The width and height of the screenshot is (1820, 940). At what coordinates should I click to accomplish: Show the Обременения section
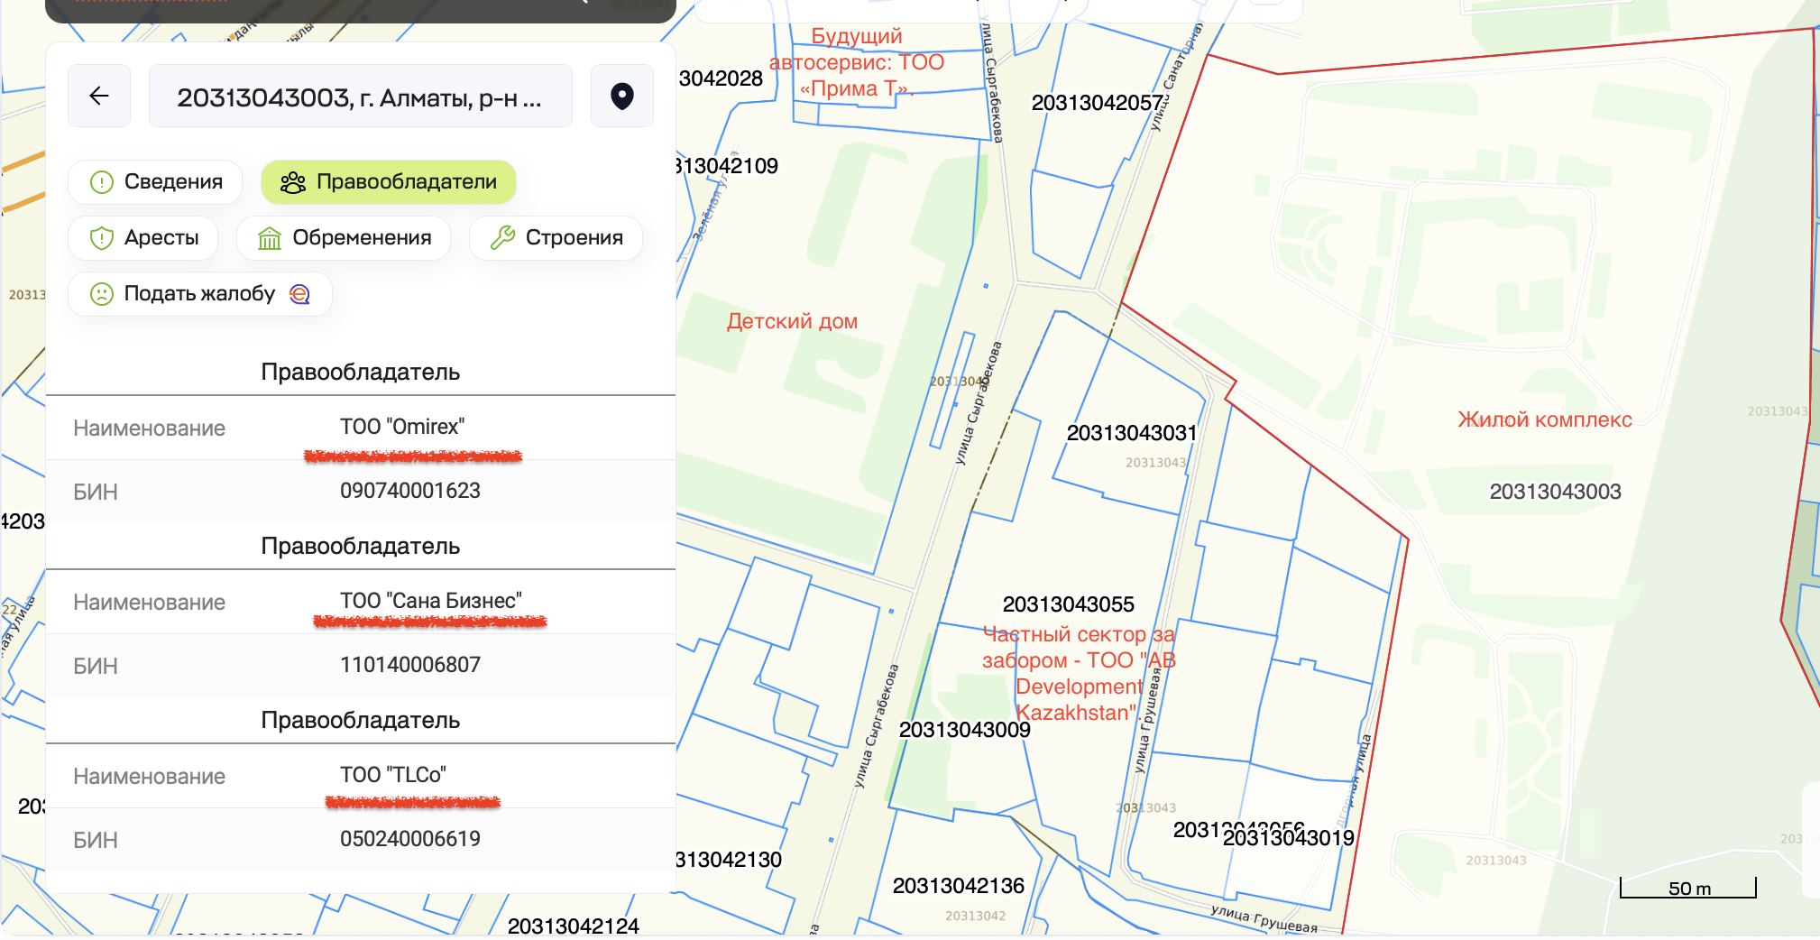point(344,238)
